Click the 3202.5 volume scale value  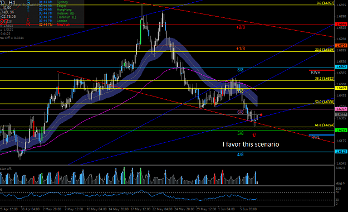pos(341,168)
